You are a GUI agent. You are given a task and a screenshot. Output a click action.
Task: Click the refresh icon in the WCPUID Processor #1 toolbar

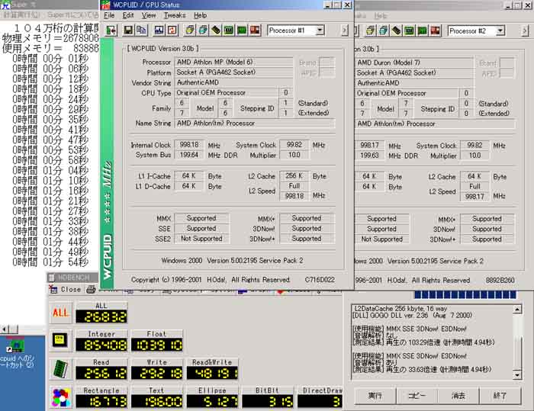tap(172, 31)
